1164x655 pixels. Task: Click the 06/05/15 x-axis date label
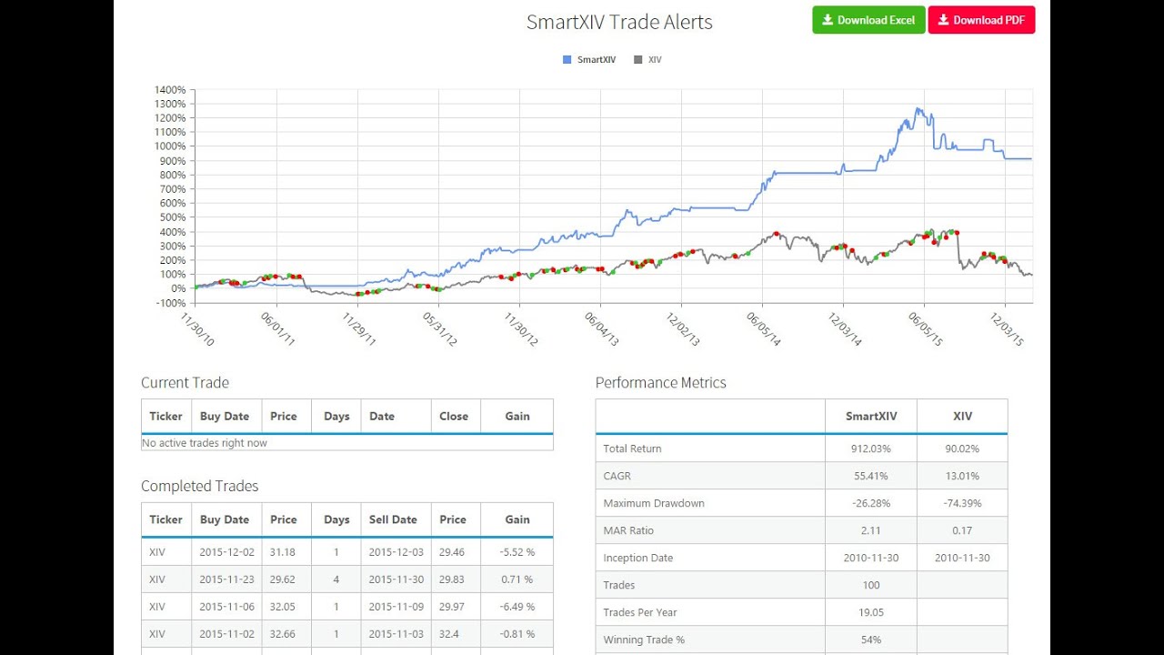tap(925, 329)
